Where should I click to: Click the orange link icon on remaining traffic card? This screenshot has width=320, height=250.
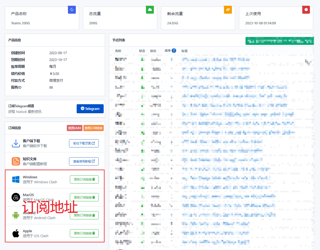228,10
